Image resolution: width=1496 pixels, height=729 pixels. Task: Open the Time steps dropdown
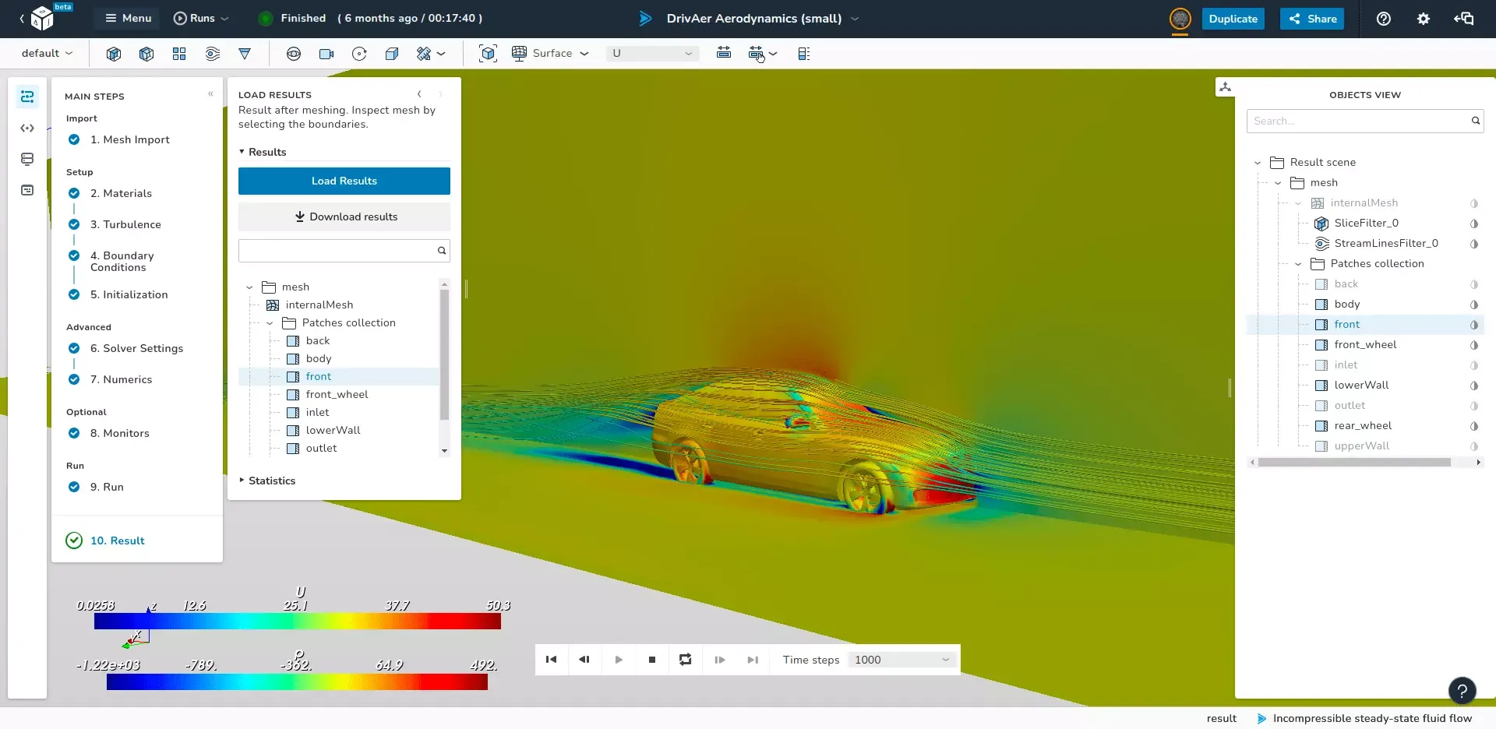902,660
